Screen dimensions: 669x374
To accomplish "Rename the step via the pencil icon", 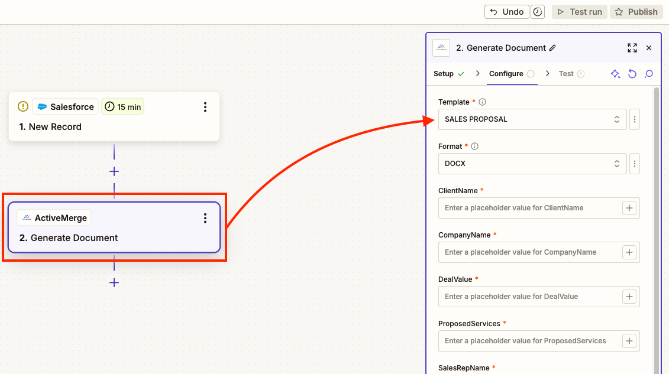I will [552, 48].
